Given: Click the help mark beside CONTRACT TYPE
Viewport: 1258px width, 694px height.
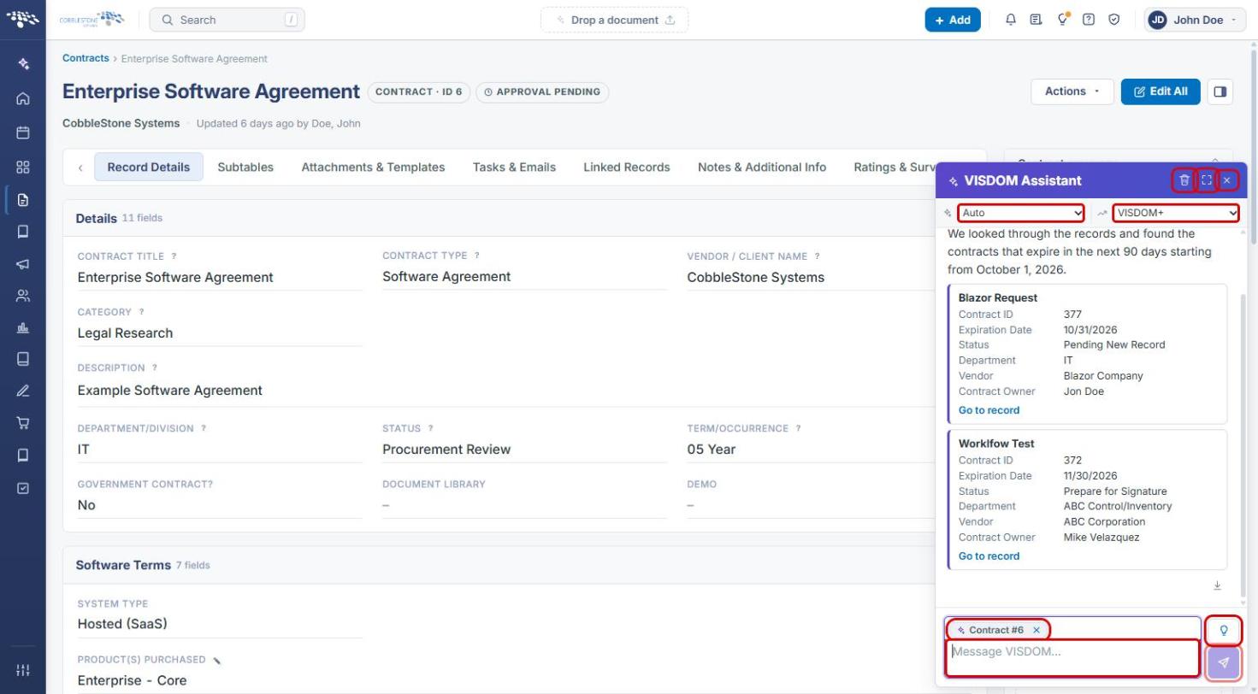Looking at the screenshot, I should point(477,256).
